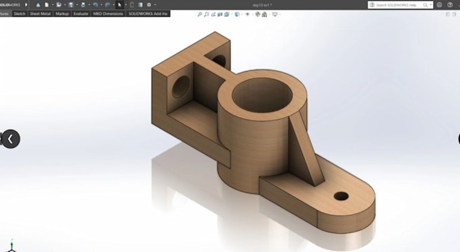This screenshot has height=252, width=460.
Task: Click the Save icon
Action: [x=71, y=5]
